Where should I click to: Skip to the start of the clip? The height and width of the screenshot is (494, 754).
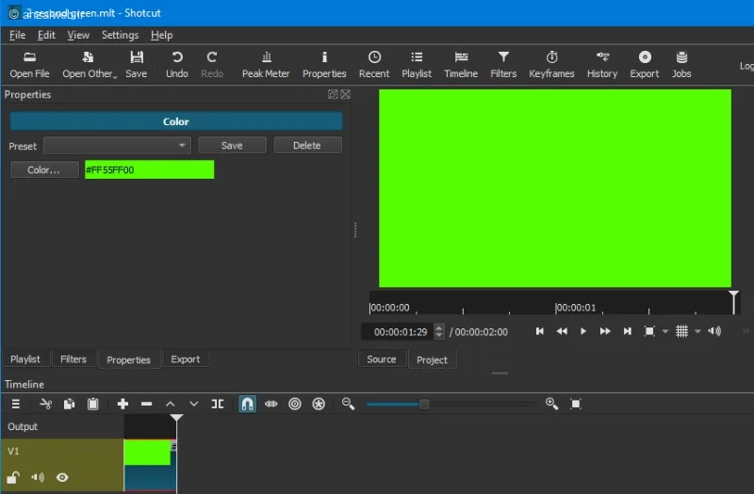(539, 331)
